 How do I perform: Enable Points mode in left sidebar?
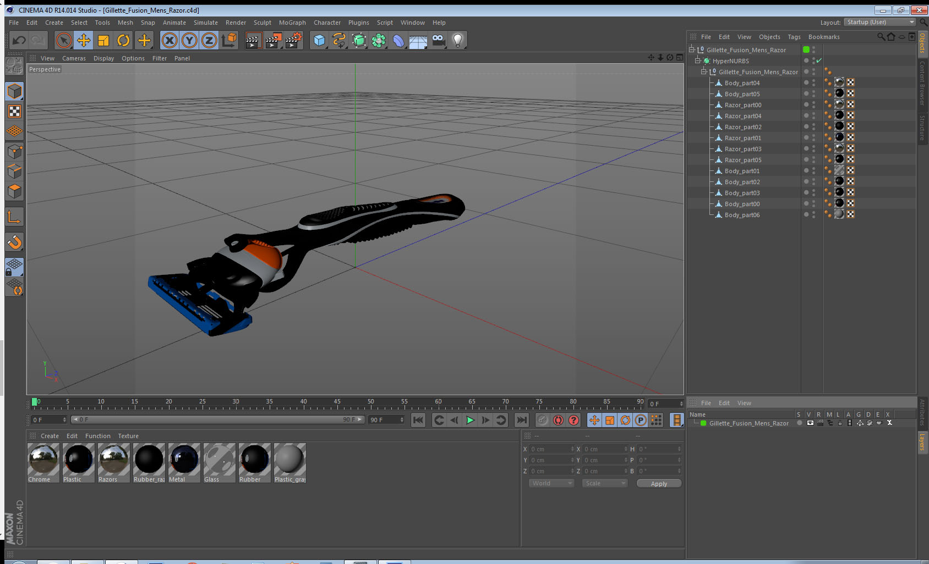pos(15,151)
